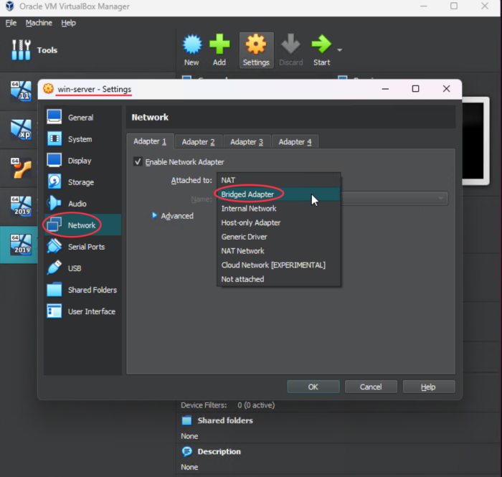Select Host-only Adapter option
Image resolution: width=502 pixels, height=477 pixels.
[250, 222]
